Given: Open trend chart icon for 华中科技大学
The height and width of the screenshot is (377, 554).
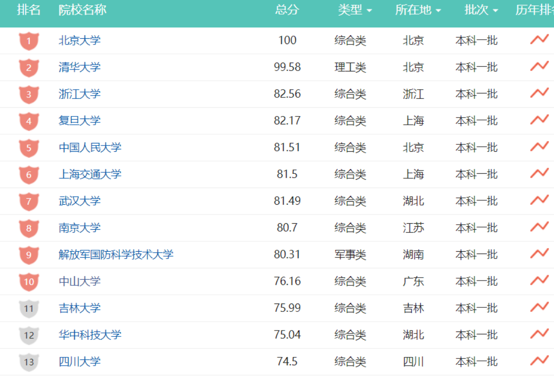Looking at the screenshot, I should point(539,333).
